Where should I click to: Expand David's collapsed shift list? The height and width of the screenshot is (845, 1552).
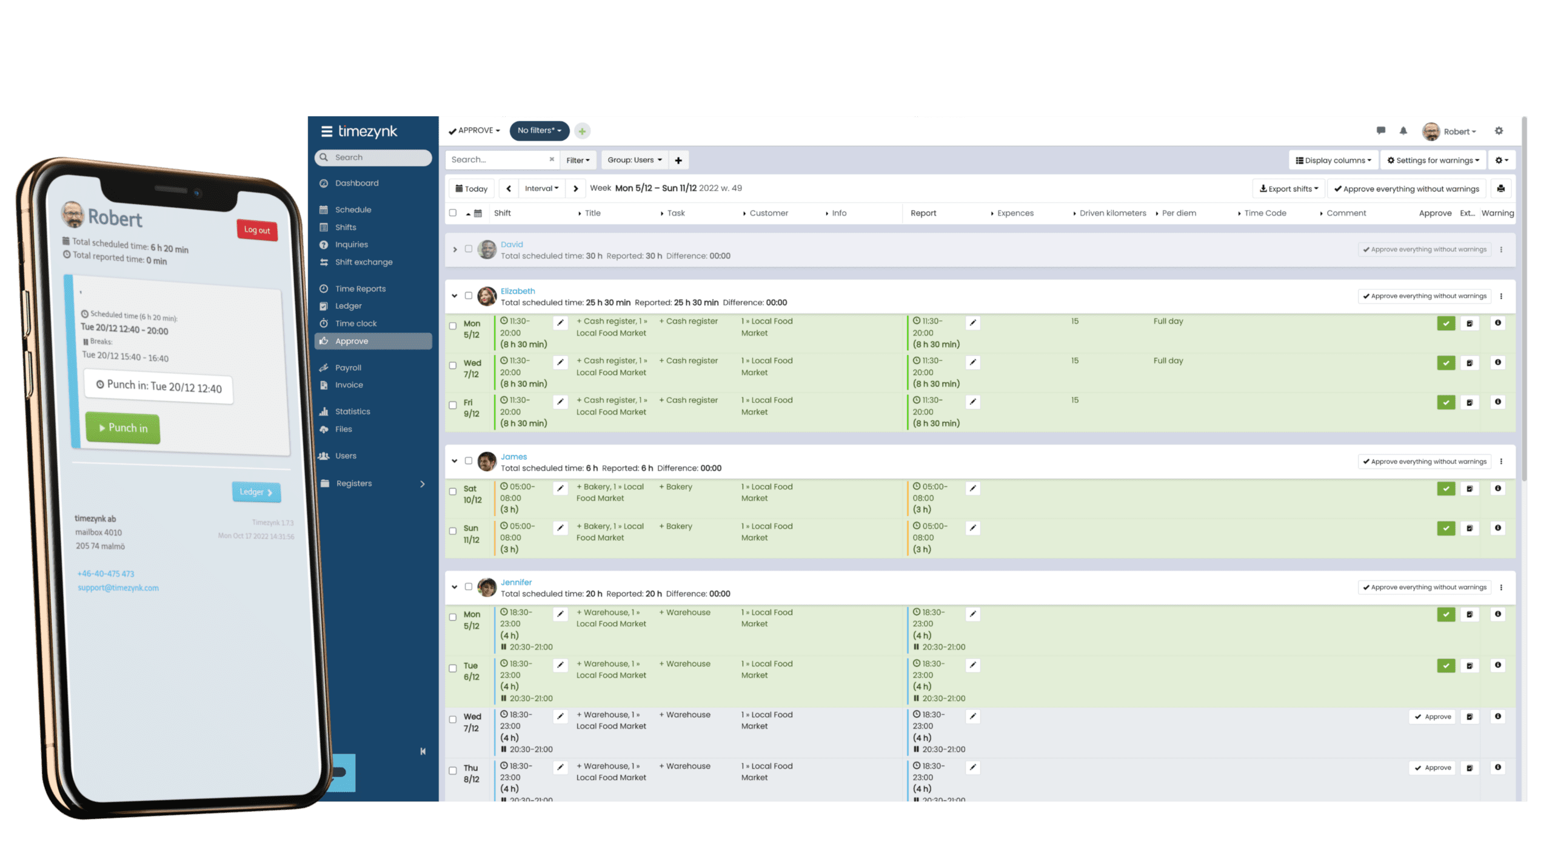tap(455, 250)
